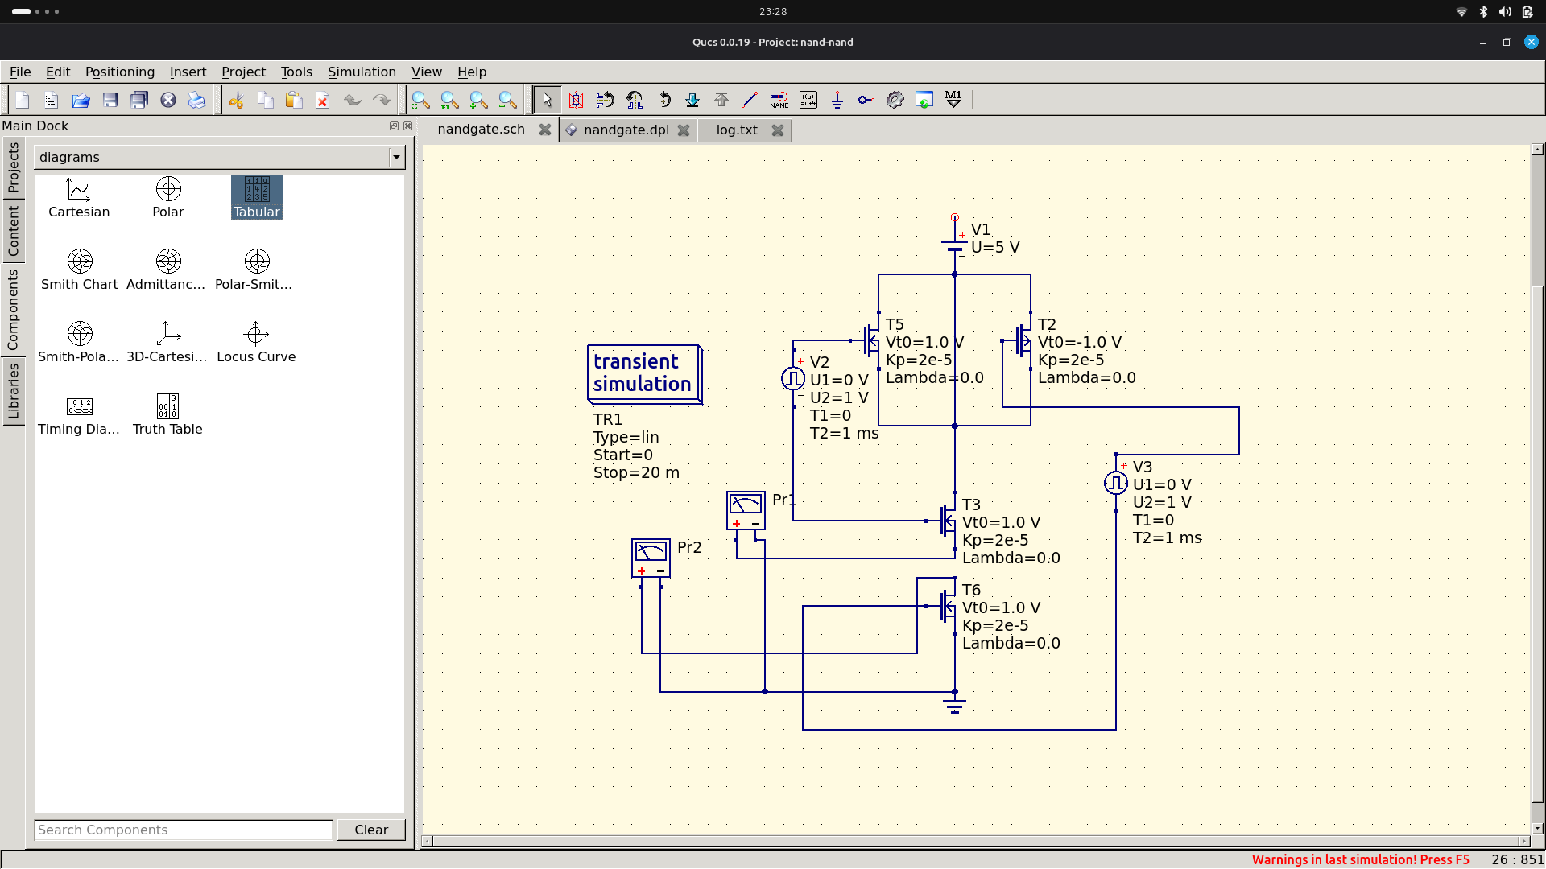
Task: Rotate selected component
Action: (x=663, y=100)
